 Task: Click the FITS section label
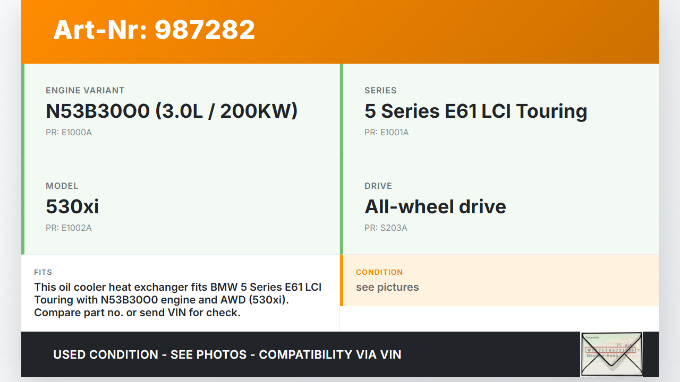(x=43, y=272)
